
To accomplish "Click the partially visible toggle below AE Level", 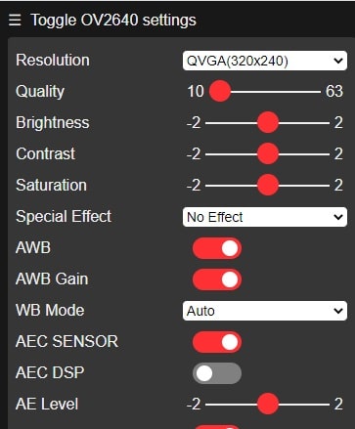I will (217, 426).
